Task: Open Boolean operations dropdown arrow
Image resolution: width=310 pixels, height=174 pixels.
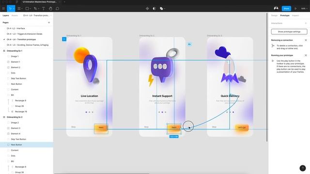Action: (165, 9)
